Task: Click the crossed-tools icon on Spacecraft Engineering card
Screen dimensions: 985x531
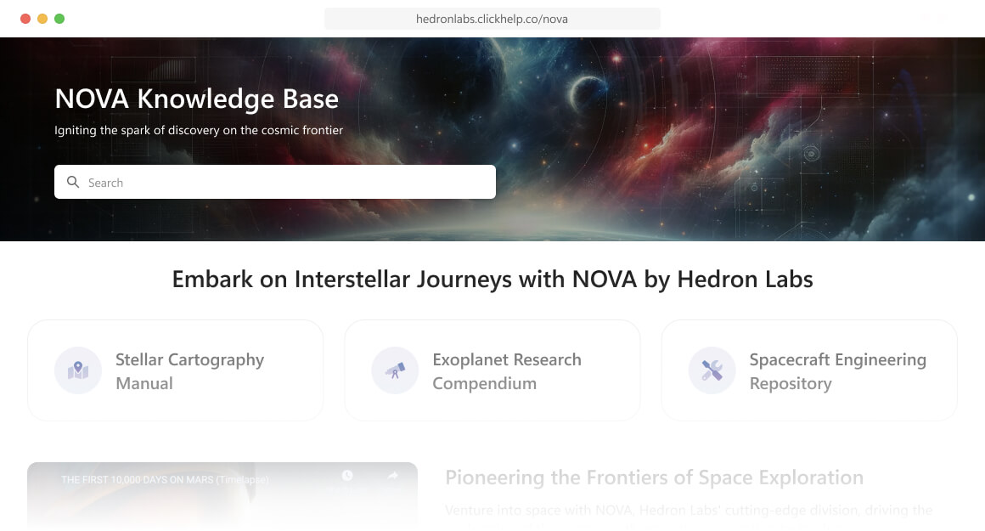Action: (712, 370)
